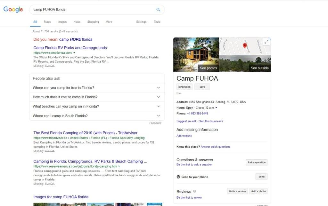Open the campflorida.com URL dropdown arrow
Screen dimensions: 328x206
pyautogui.click(x=74, y=52)
